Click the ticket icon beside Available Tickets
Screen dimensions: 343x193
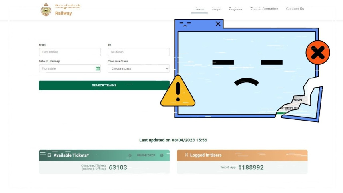pyautogui.click(x=50, y=155)
